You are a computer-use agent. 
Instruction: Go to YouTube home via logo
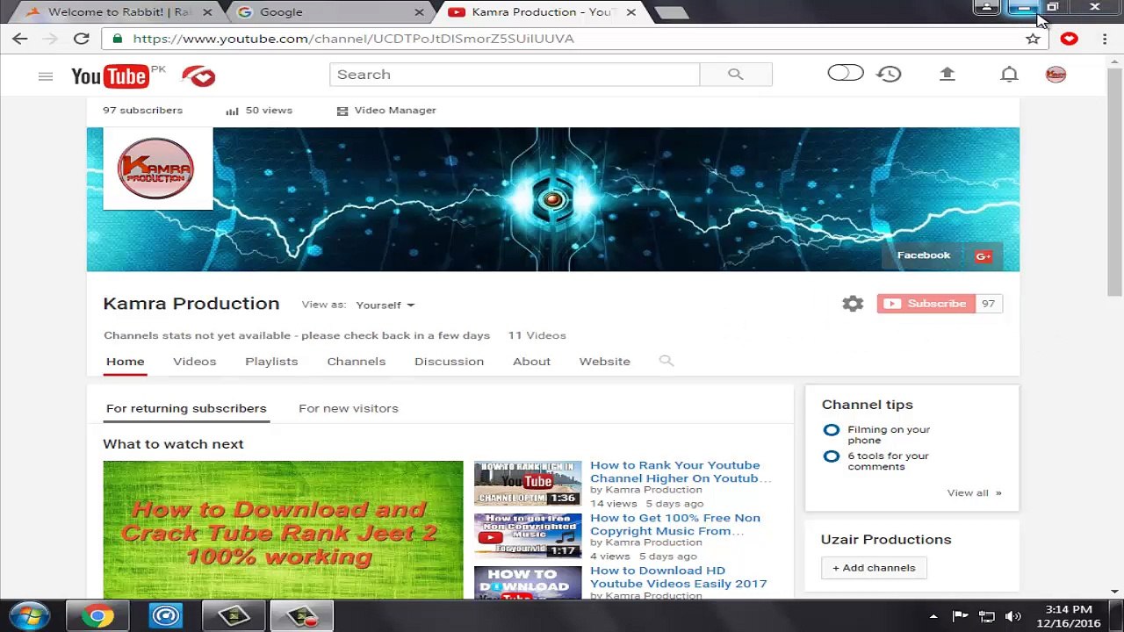(111, 76)
